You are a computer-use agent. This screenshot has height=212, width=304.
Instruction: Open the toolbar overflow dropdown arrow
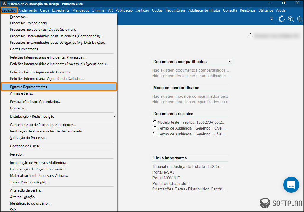pyautogui.click(x=271, y=19)
